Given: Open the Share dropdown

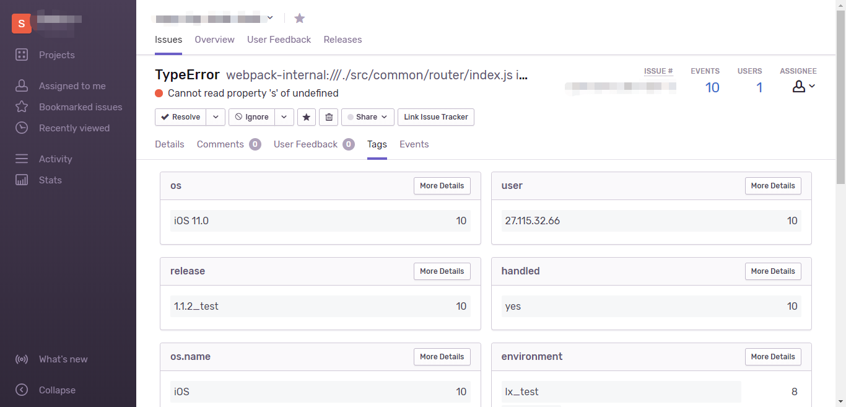Looking at the screenshot, I should (x=367, y=117).
